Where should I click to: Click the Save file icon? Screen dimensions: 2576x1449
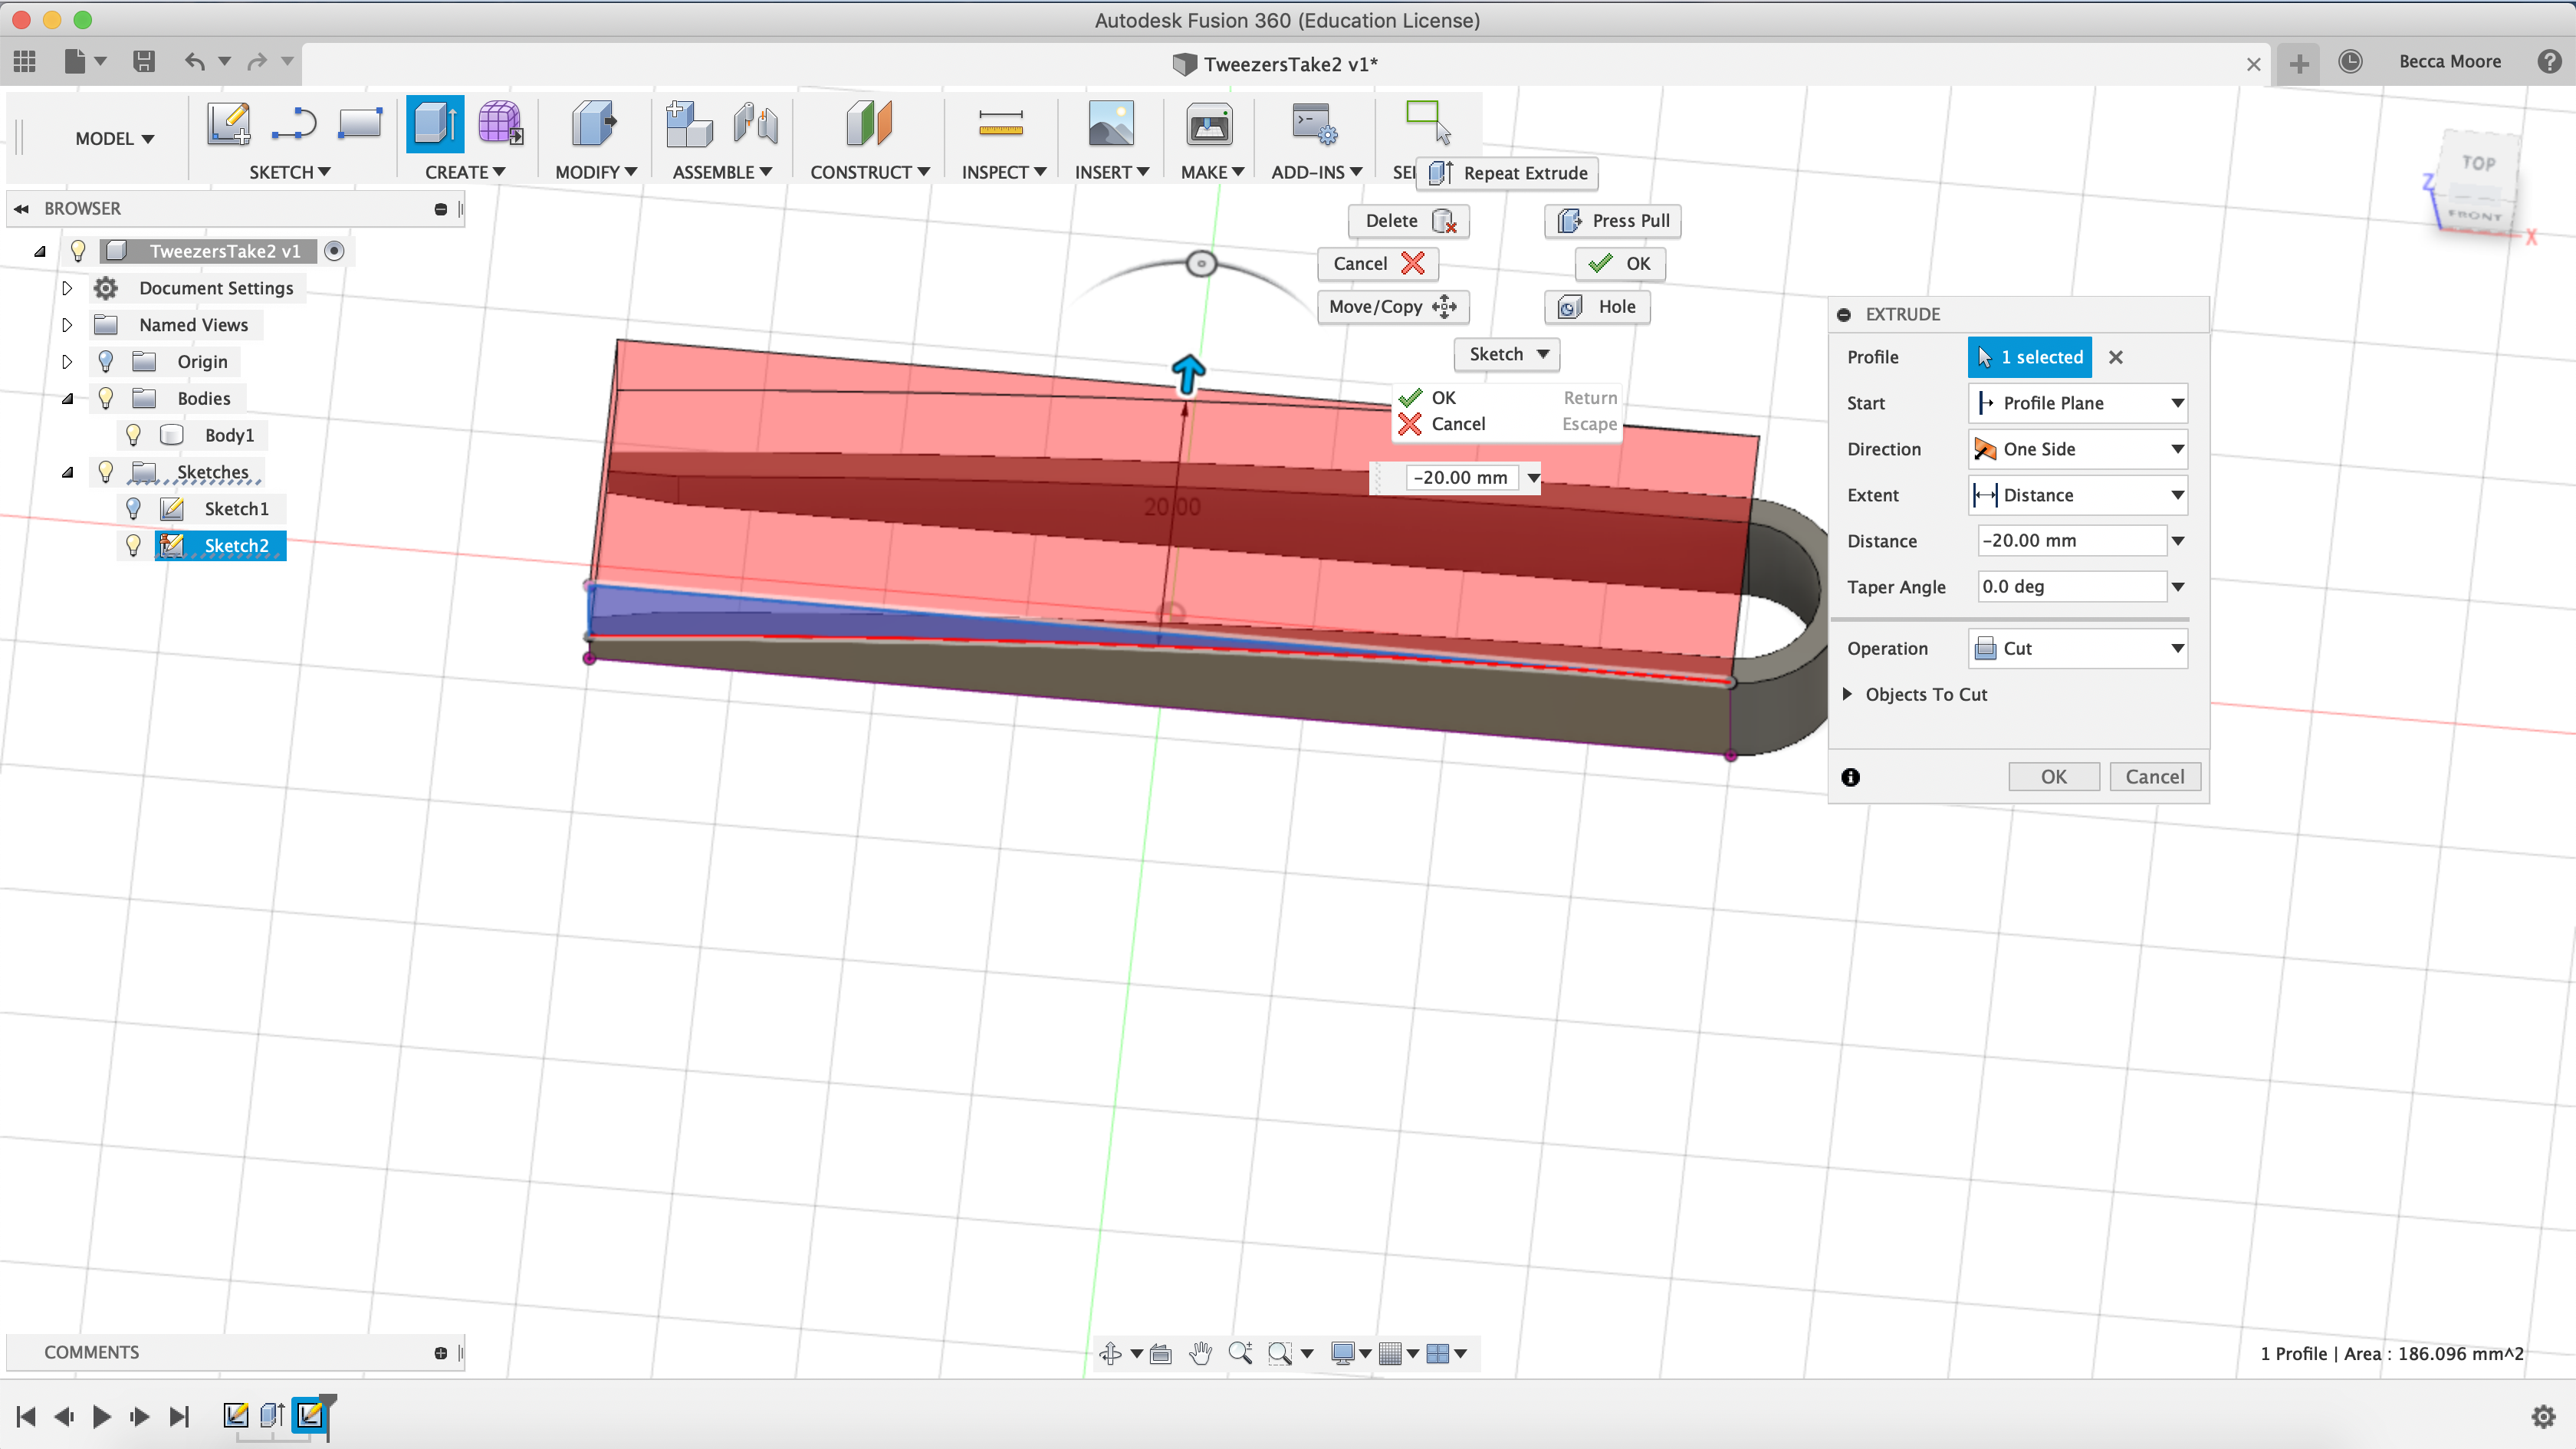[144, 62]
